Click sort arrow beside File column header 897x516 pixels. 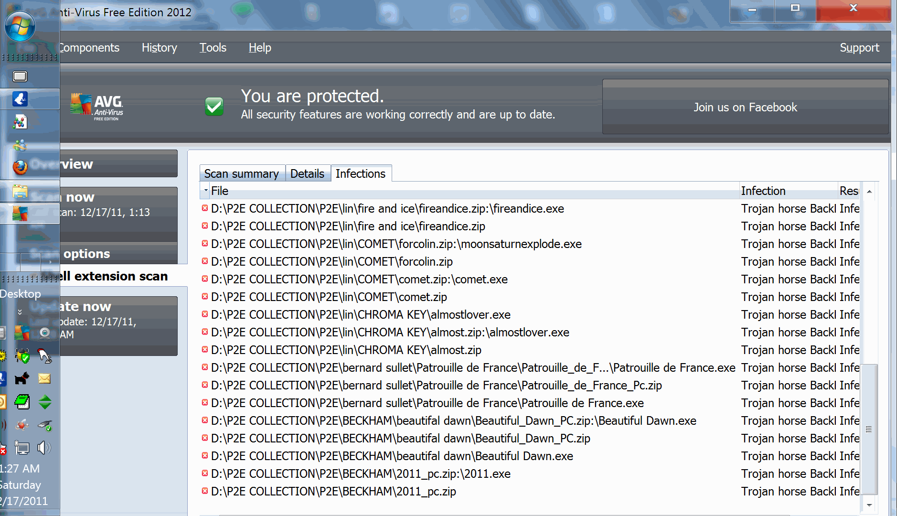coord(206,191)
